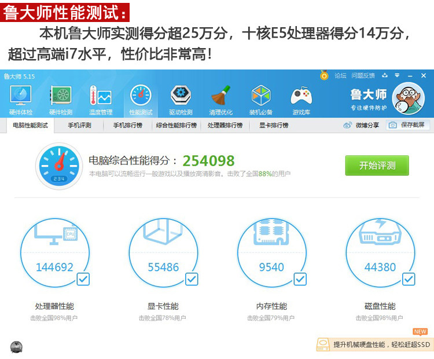Click 提升机械硬盘性能 promo banner text
Image resolution: width=434 pixels, height=359 pixels.
(382, 345)
